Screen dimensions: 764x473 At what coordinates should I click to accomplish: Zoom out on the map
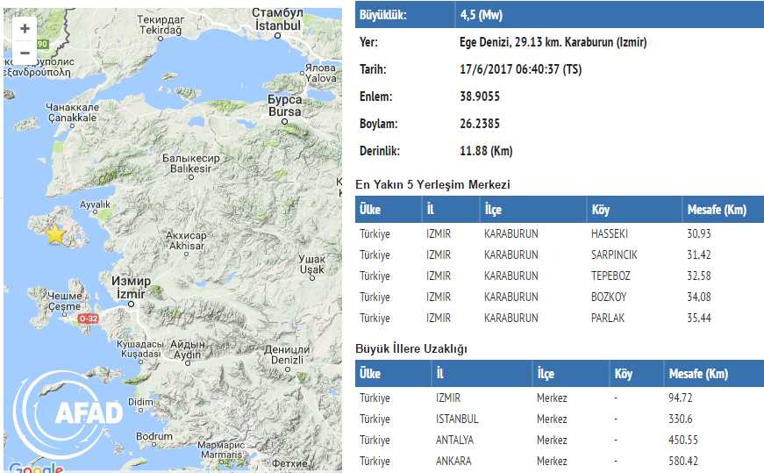25,53
